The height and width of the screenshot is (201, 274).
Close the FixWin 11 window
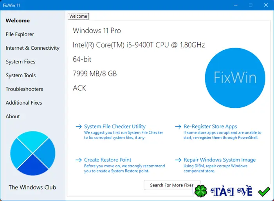tap(266, 5)
